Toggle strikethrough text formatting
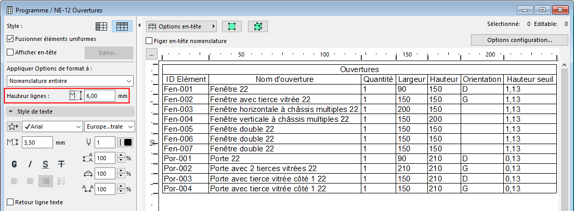Image resolution: width=574 pixels, height=211 pixels. click(61, 164)
